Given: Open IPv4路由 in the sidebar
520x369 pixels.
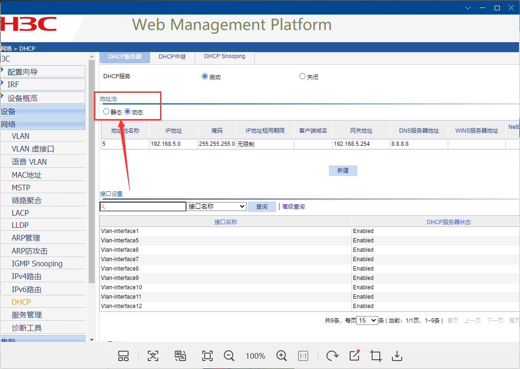Looking at the screenshot, I should [x=27, y=276].
